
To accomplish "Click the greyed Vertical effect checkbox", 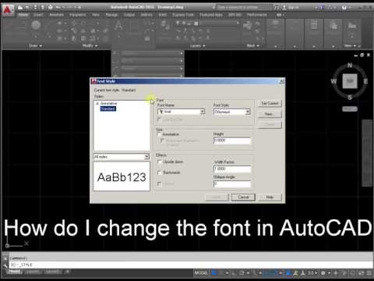I will coord(159,184).
